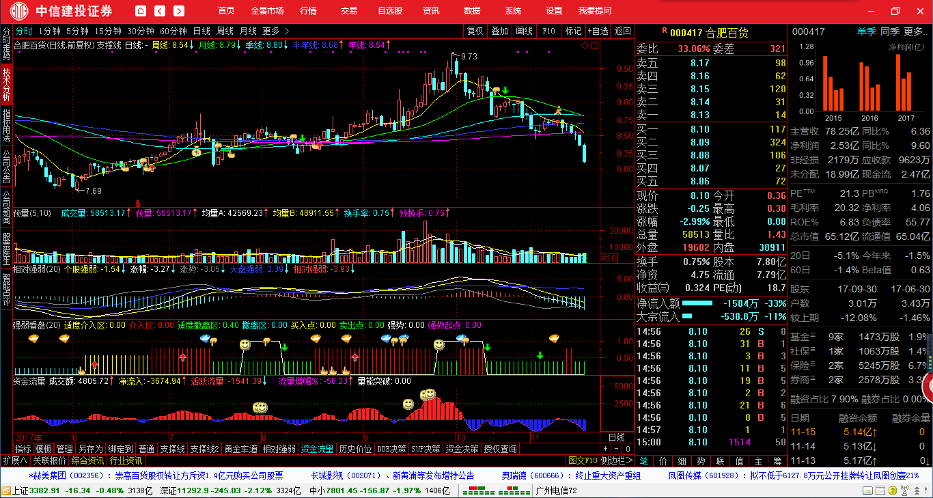Click the 我要提问 link
This screenshot has width=933, height=498.
pos(595,11)
